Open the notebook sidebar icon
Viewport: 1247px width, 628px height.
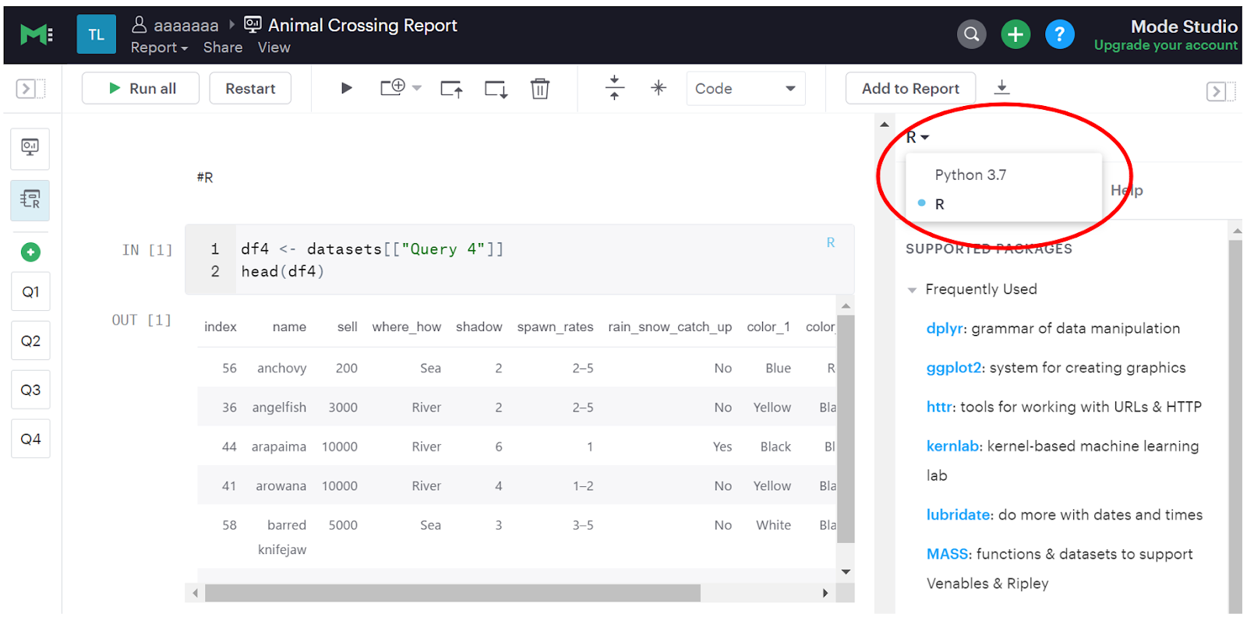pyautogui.click(x=30, y=200)
